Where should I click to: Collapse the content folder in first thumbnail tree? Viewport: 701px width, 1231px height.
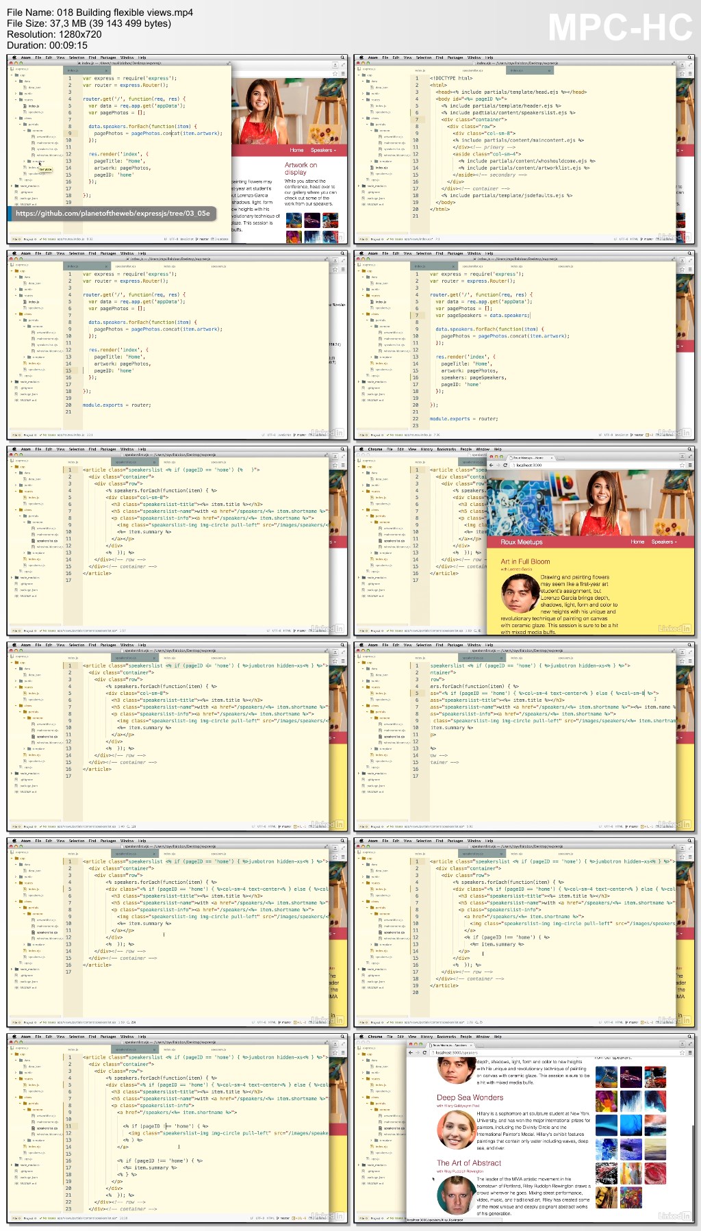pos(24,131)
